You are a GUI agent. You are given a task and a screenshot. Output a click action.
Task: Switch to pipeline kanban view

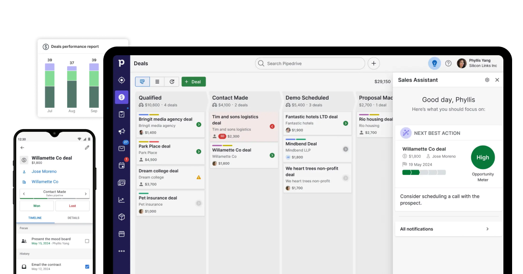(x=143, y=82)
